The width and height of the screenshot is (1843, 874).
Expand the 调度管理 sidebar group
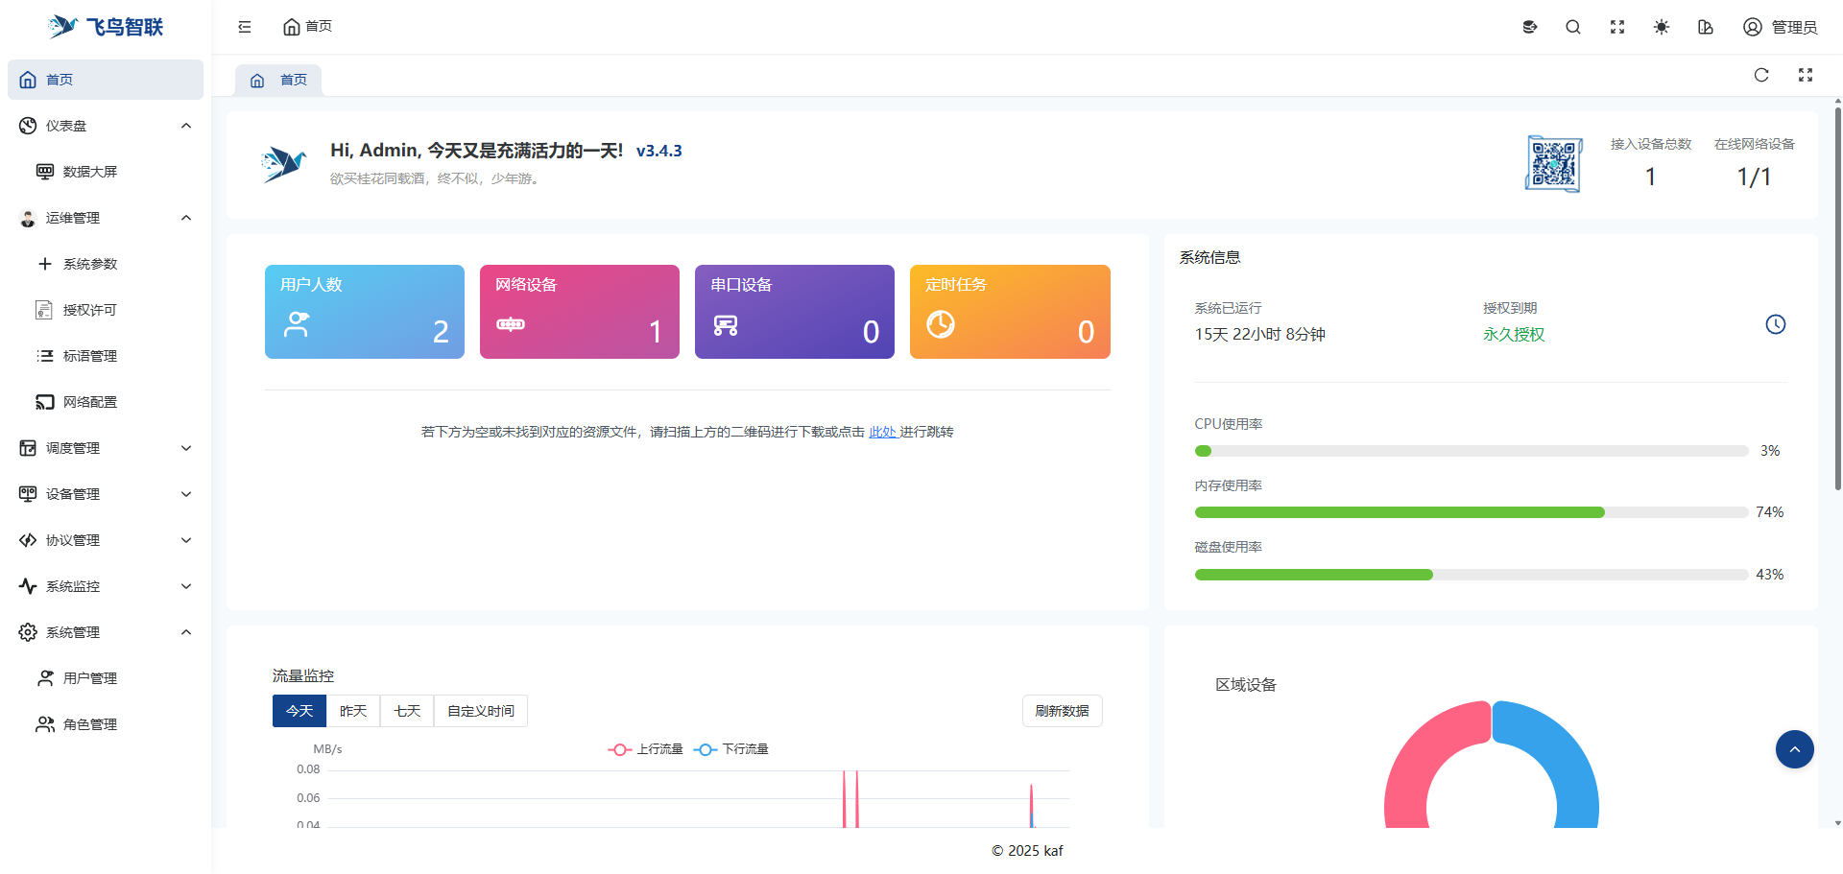point(106,448)
